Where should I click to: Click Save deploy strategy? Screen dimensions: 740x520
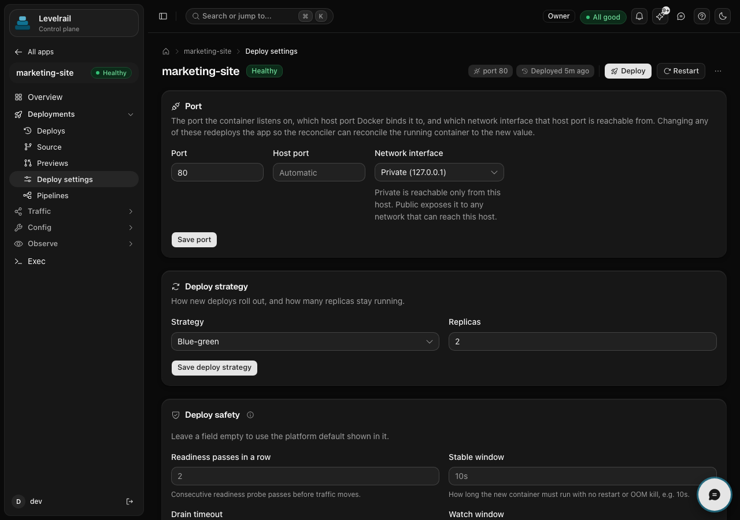214,367
